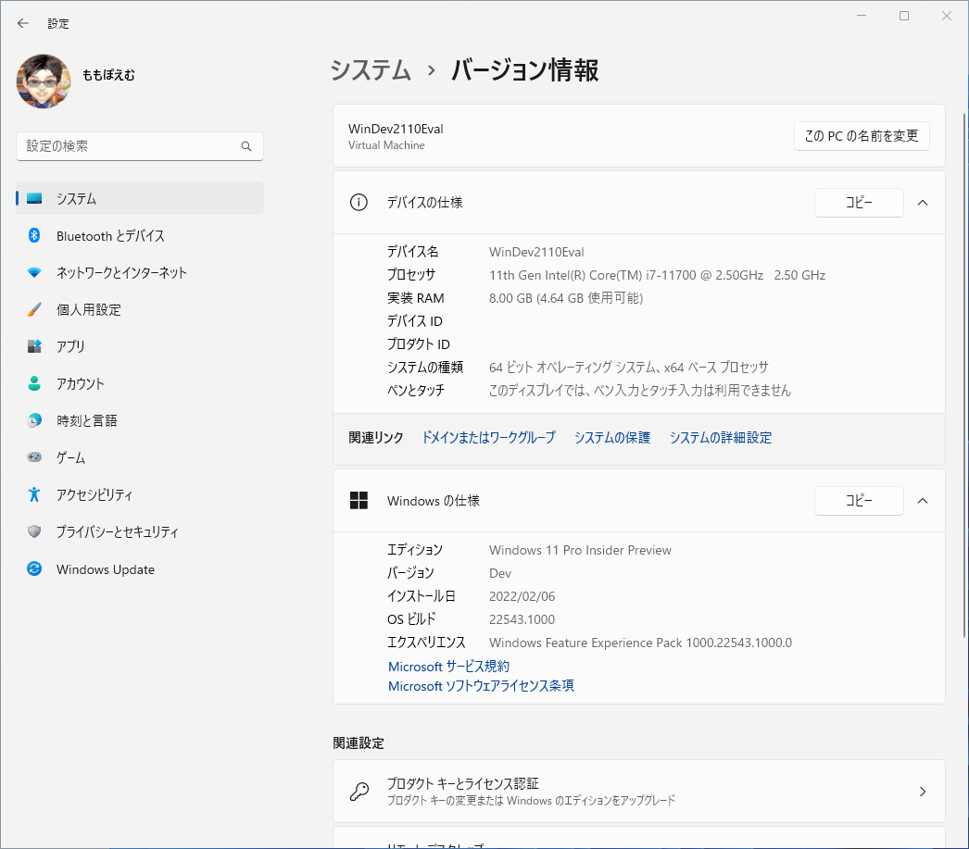This screenshot has width=969, height=849.
Task: Expand プロダクト キーとライセンス認証 arrow chevron
Action: 923,791
